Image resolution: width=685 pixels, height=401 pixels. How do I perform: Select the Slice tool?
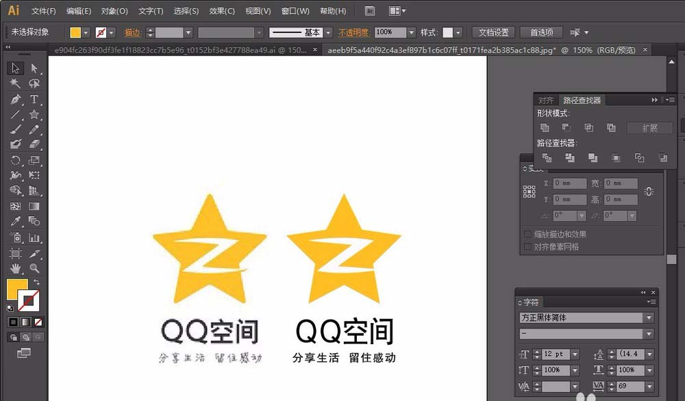[x=34, y=253]
